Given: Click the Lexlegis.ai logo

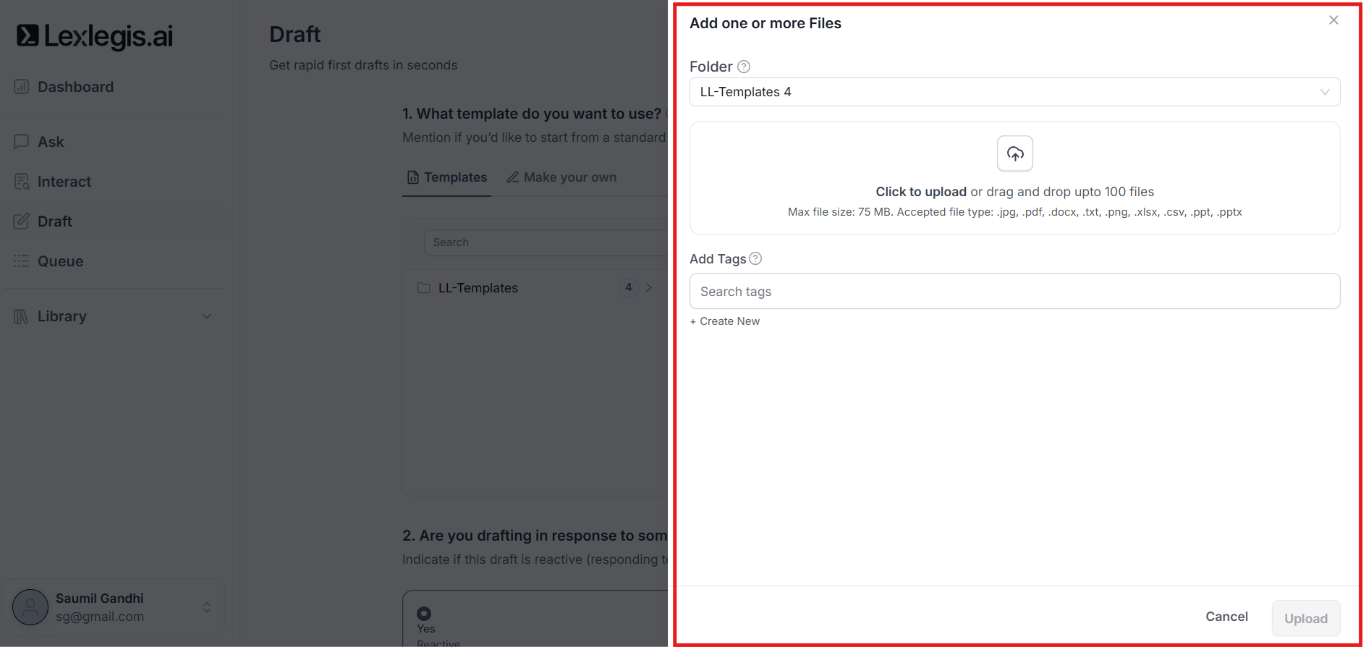Looking at the screenshot, I should tap(95, 35).
